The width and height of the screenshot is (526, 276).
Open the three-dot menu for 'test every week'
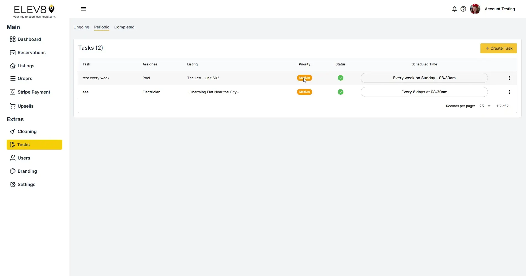(x=509, y=78)
